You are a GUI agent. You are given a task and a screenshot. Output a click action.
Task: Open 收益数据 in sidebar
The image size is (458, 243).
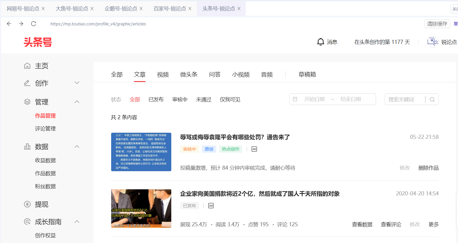tap(45, 160)
